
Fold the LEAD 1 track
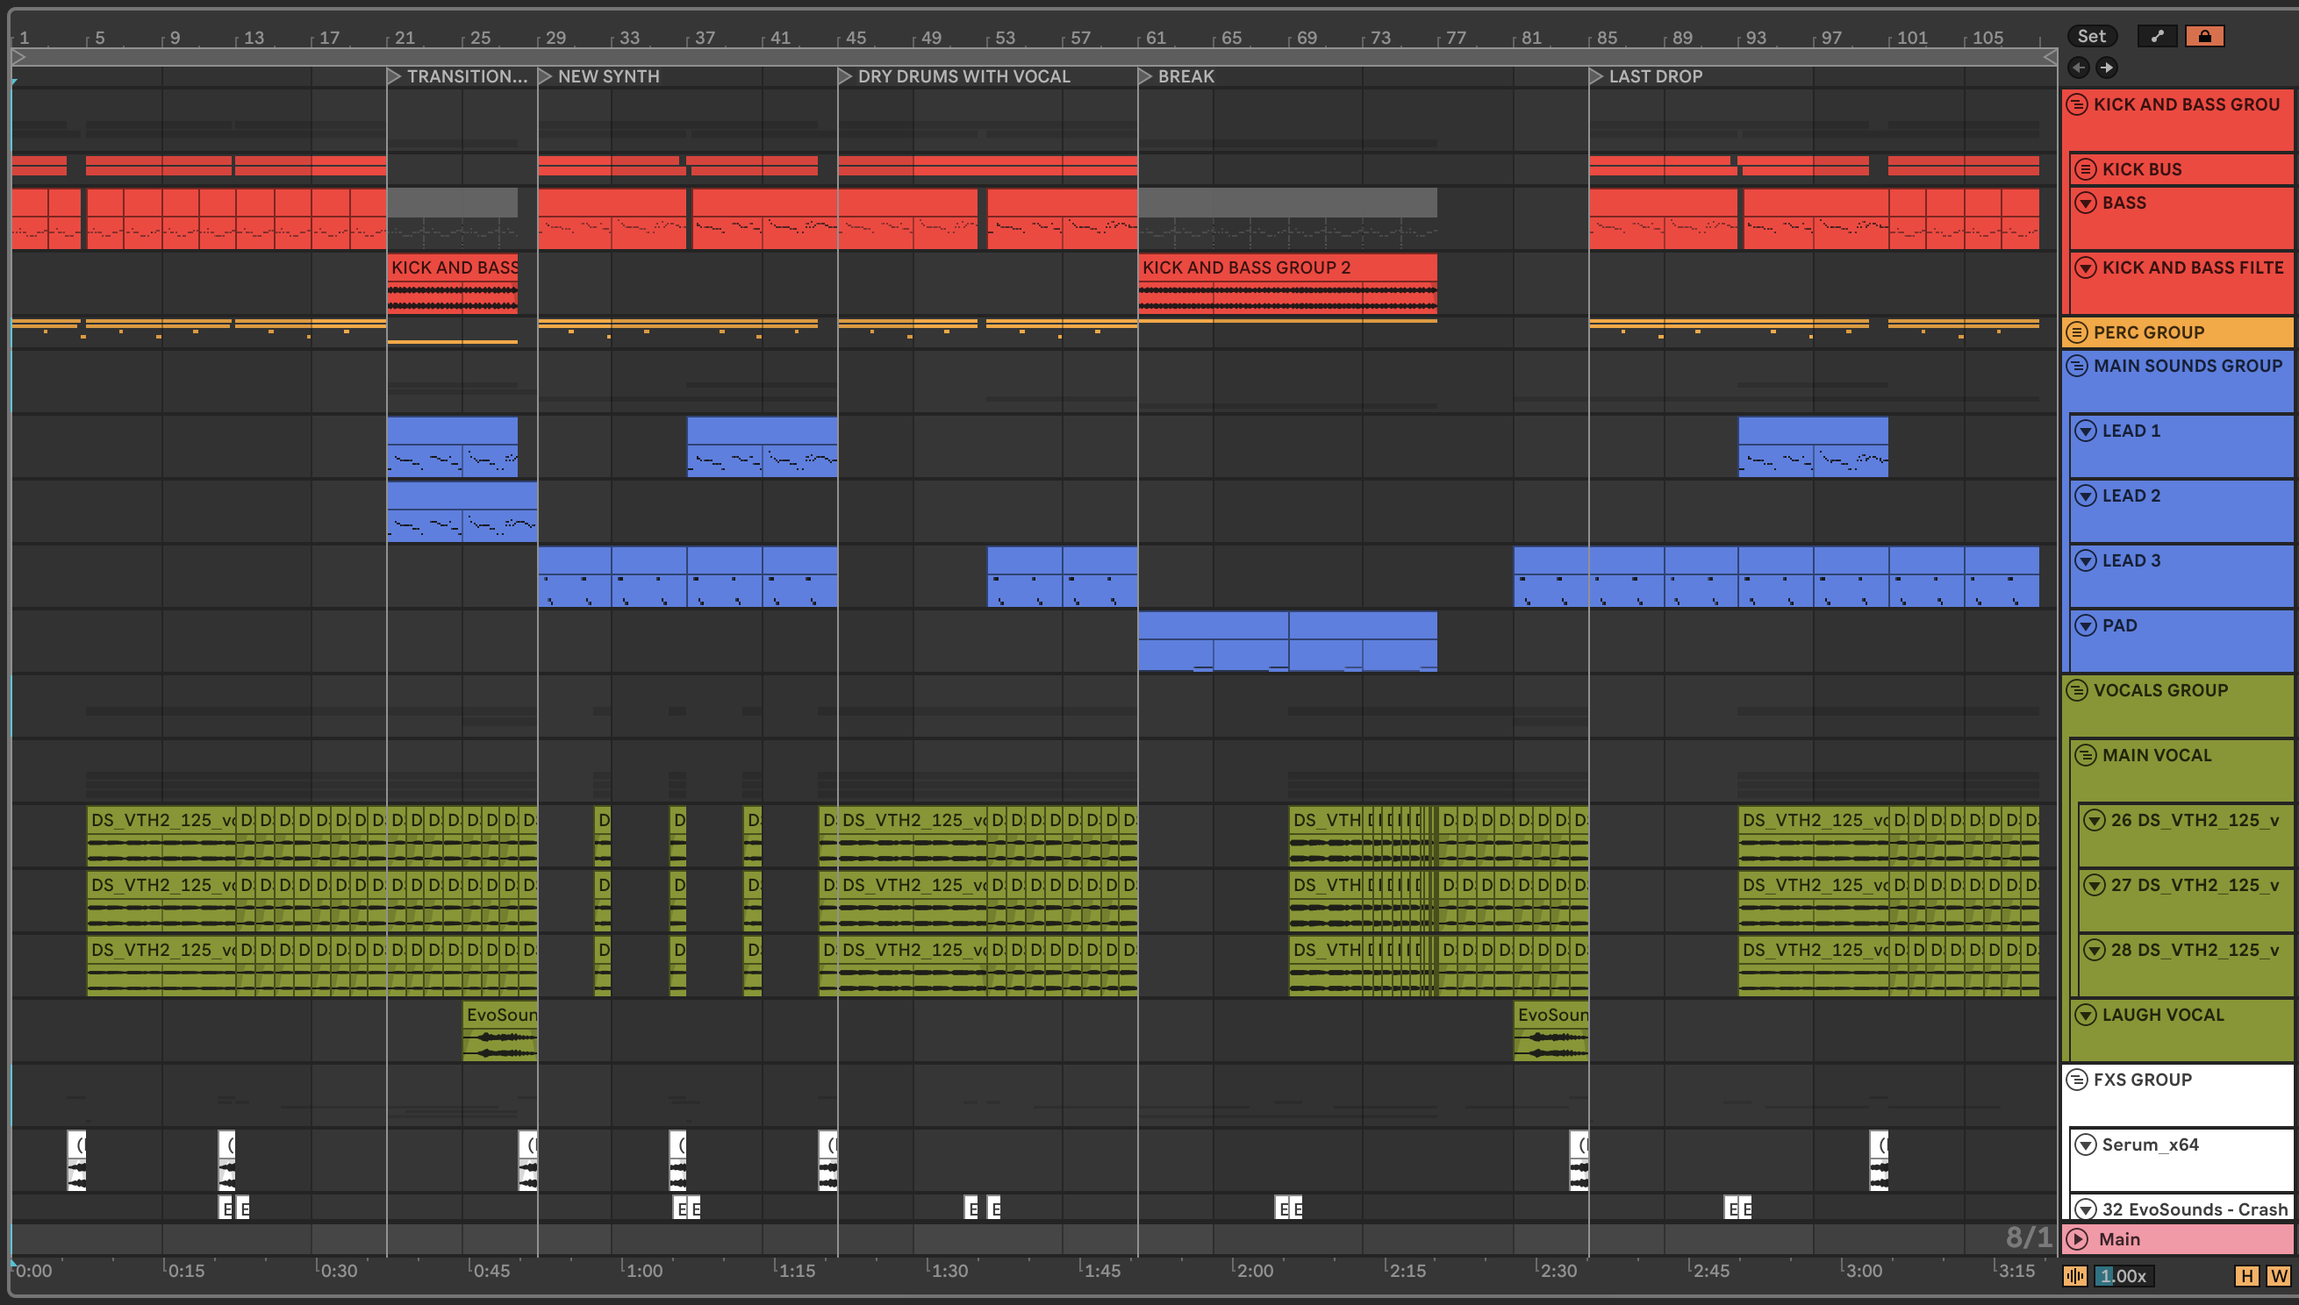coord(2086,431)
